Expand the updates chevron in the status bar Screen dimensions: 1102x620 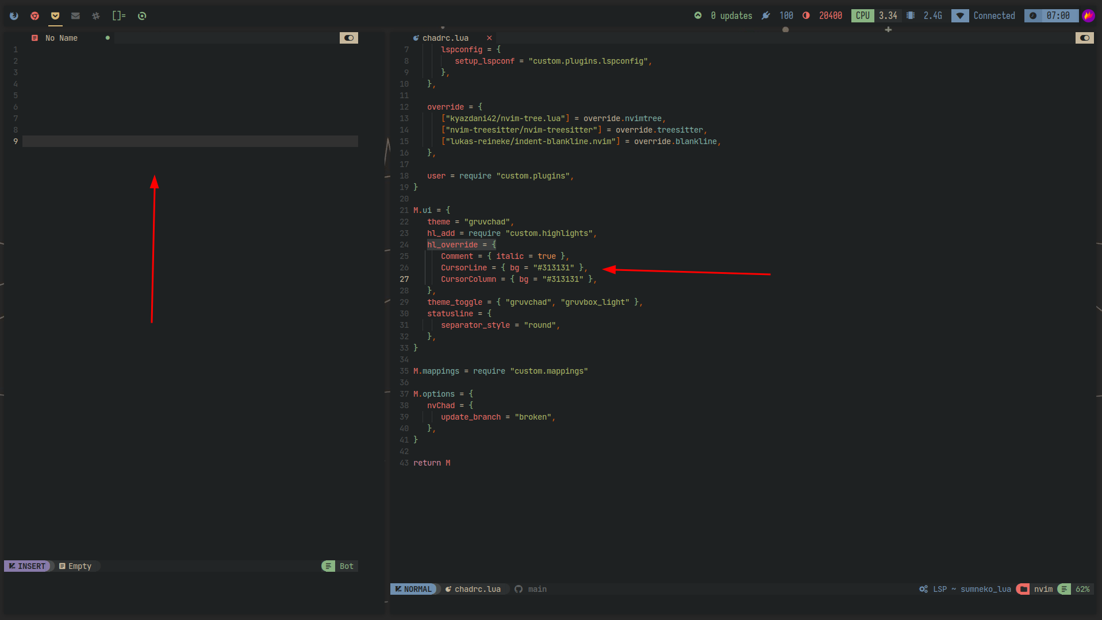(x=697, y=15)
